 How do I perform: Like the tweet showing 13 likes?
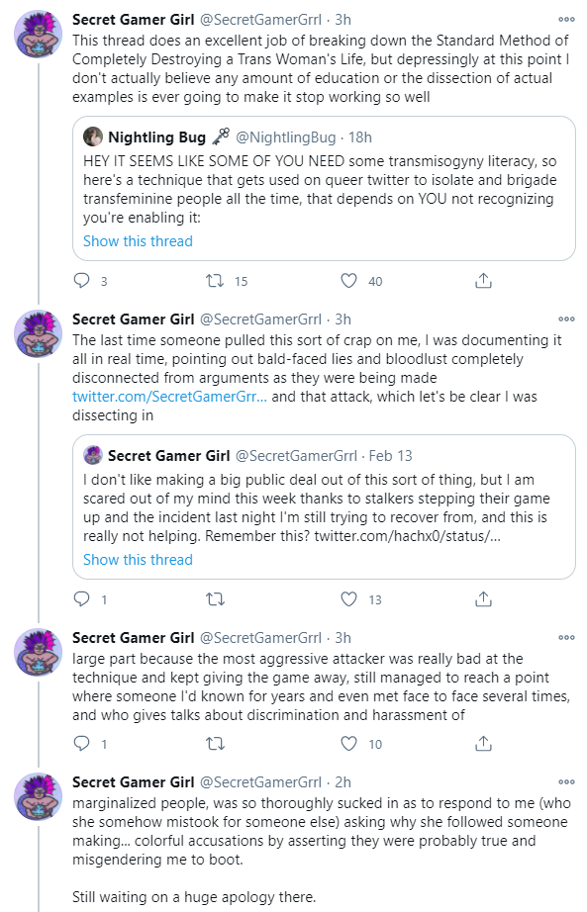(348, 599)
